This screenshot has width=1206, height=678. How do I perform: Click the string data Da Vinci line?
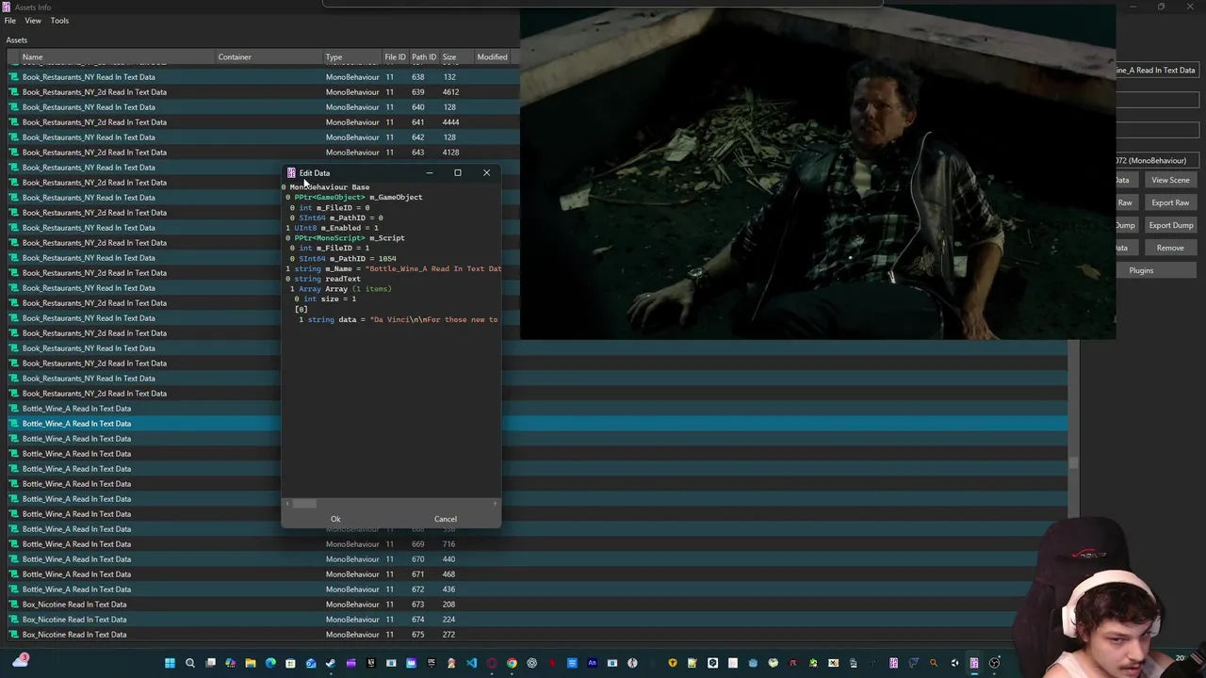tap(399, 319)
